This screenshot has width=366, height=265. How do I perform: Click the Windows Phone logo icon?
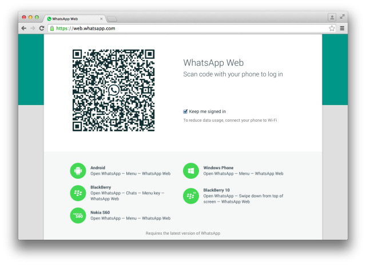click(190, 170)
